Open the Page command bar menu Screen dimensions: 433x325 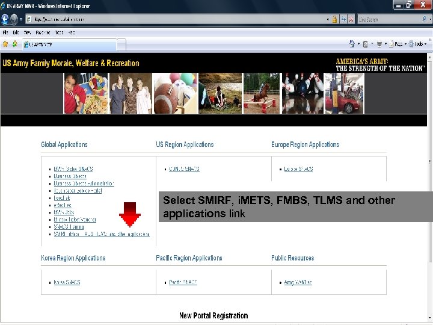(398, 44)
